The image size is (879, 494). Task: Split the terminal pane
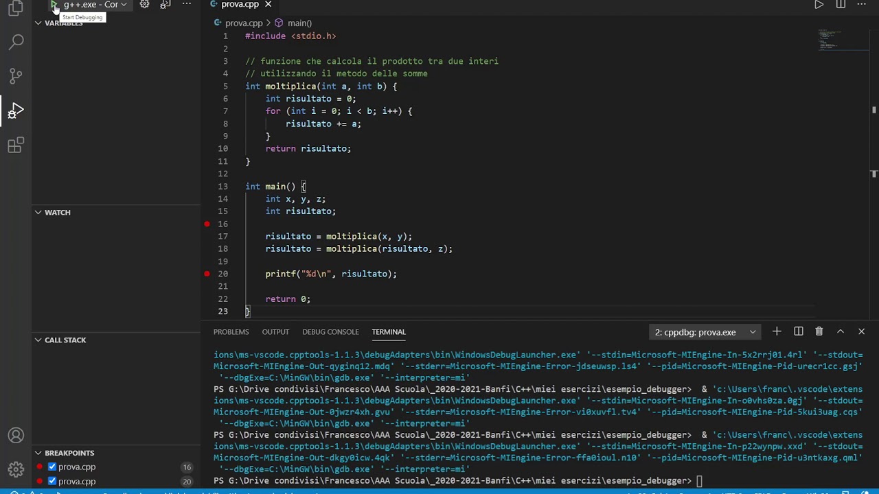point(798,331)
